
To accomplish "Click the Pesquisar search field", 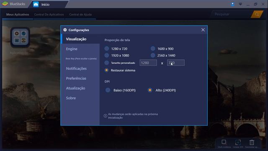I will [231, 14].
